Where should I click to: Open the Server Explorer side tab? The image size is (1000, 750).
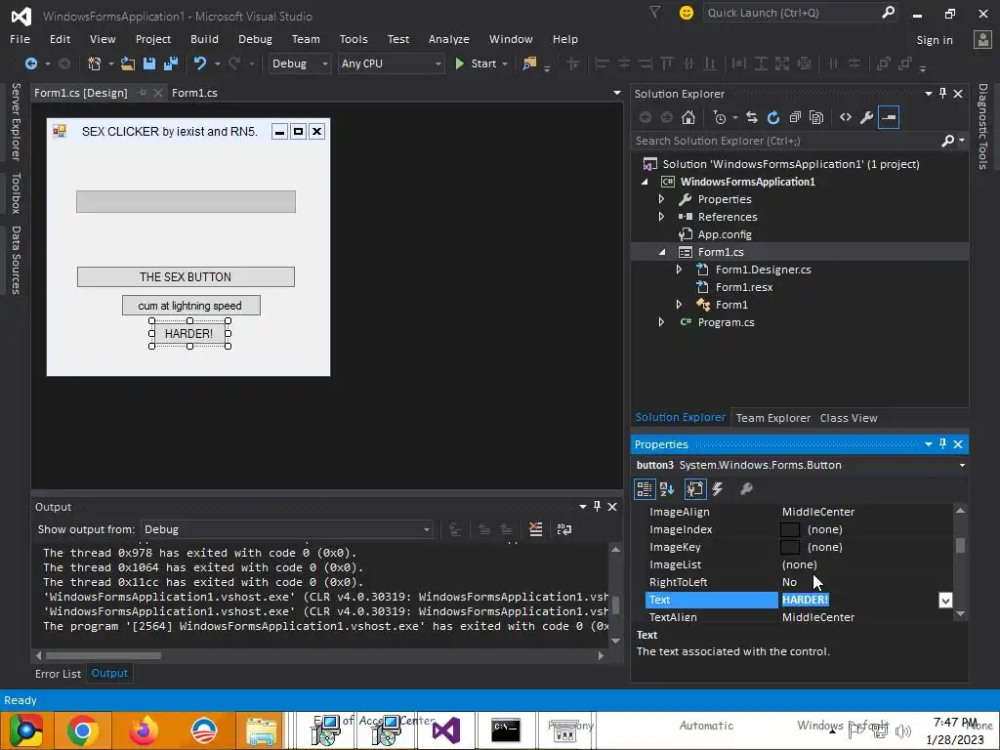pyautogui.click(x=16, y=122)
